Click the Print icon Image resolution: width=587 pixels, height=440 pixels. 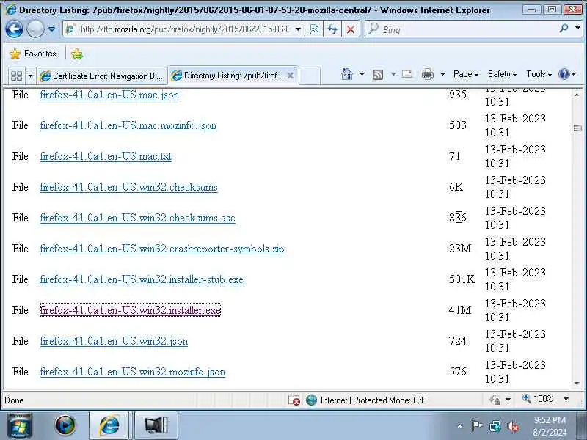tap(428, 74)
